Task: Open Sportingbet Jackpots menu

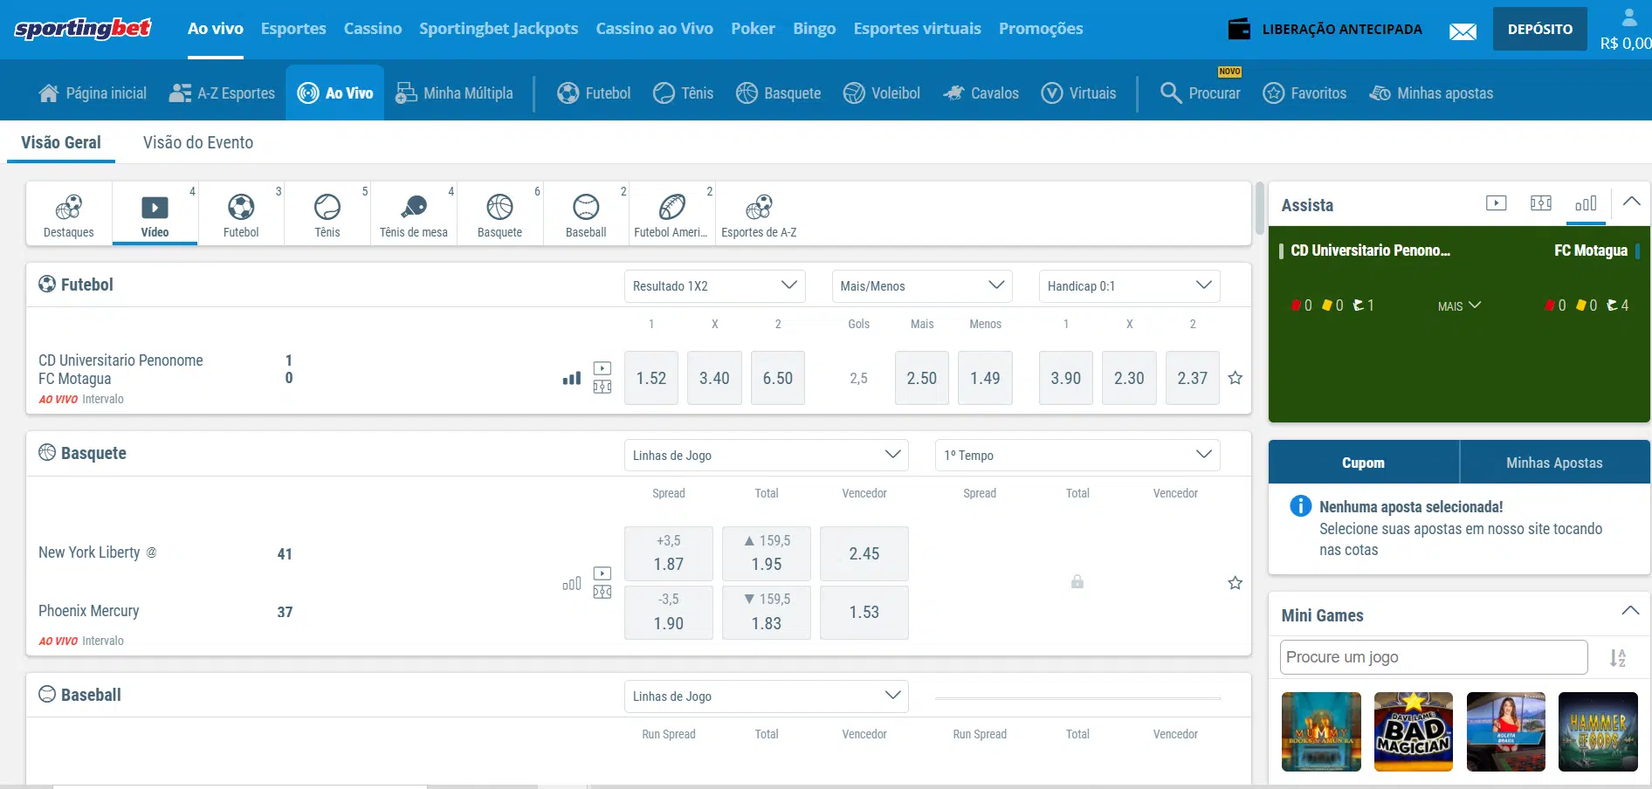Action: coord(499,29)
